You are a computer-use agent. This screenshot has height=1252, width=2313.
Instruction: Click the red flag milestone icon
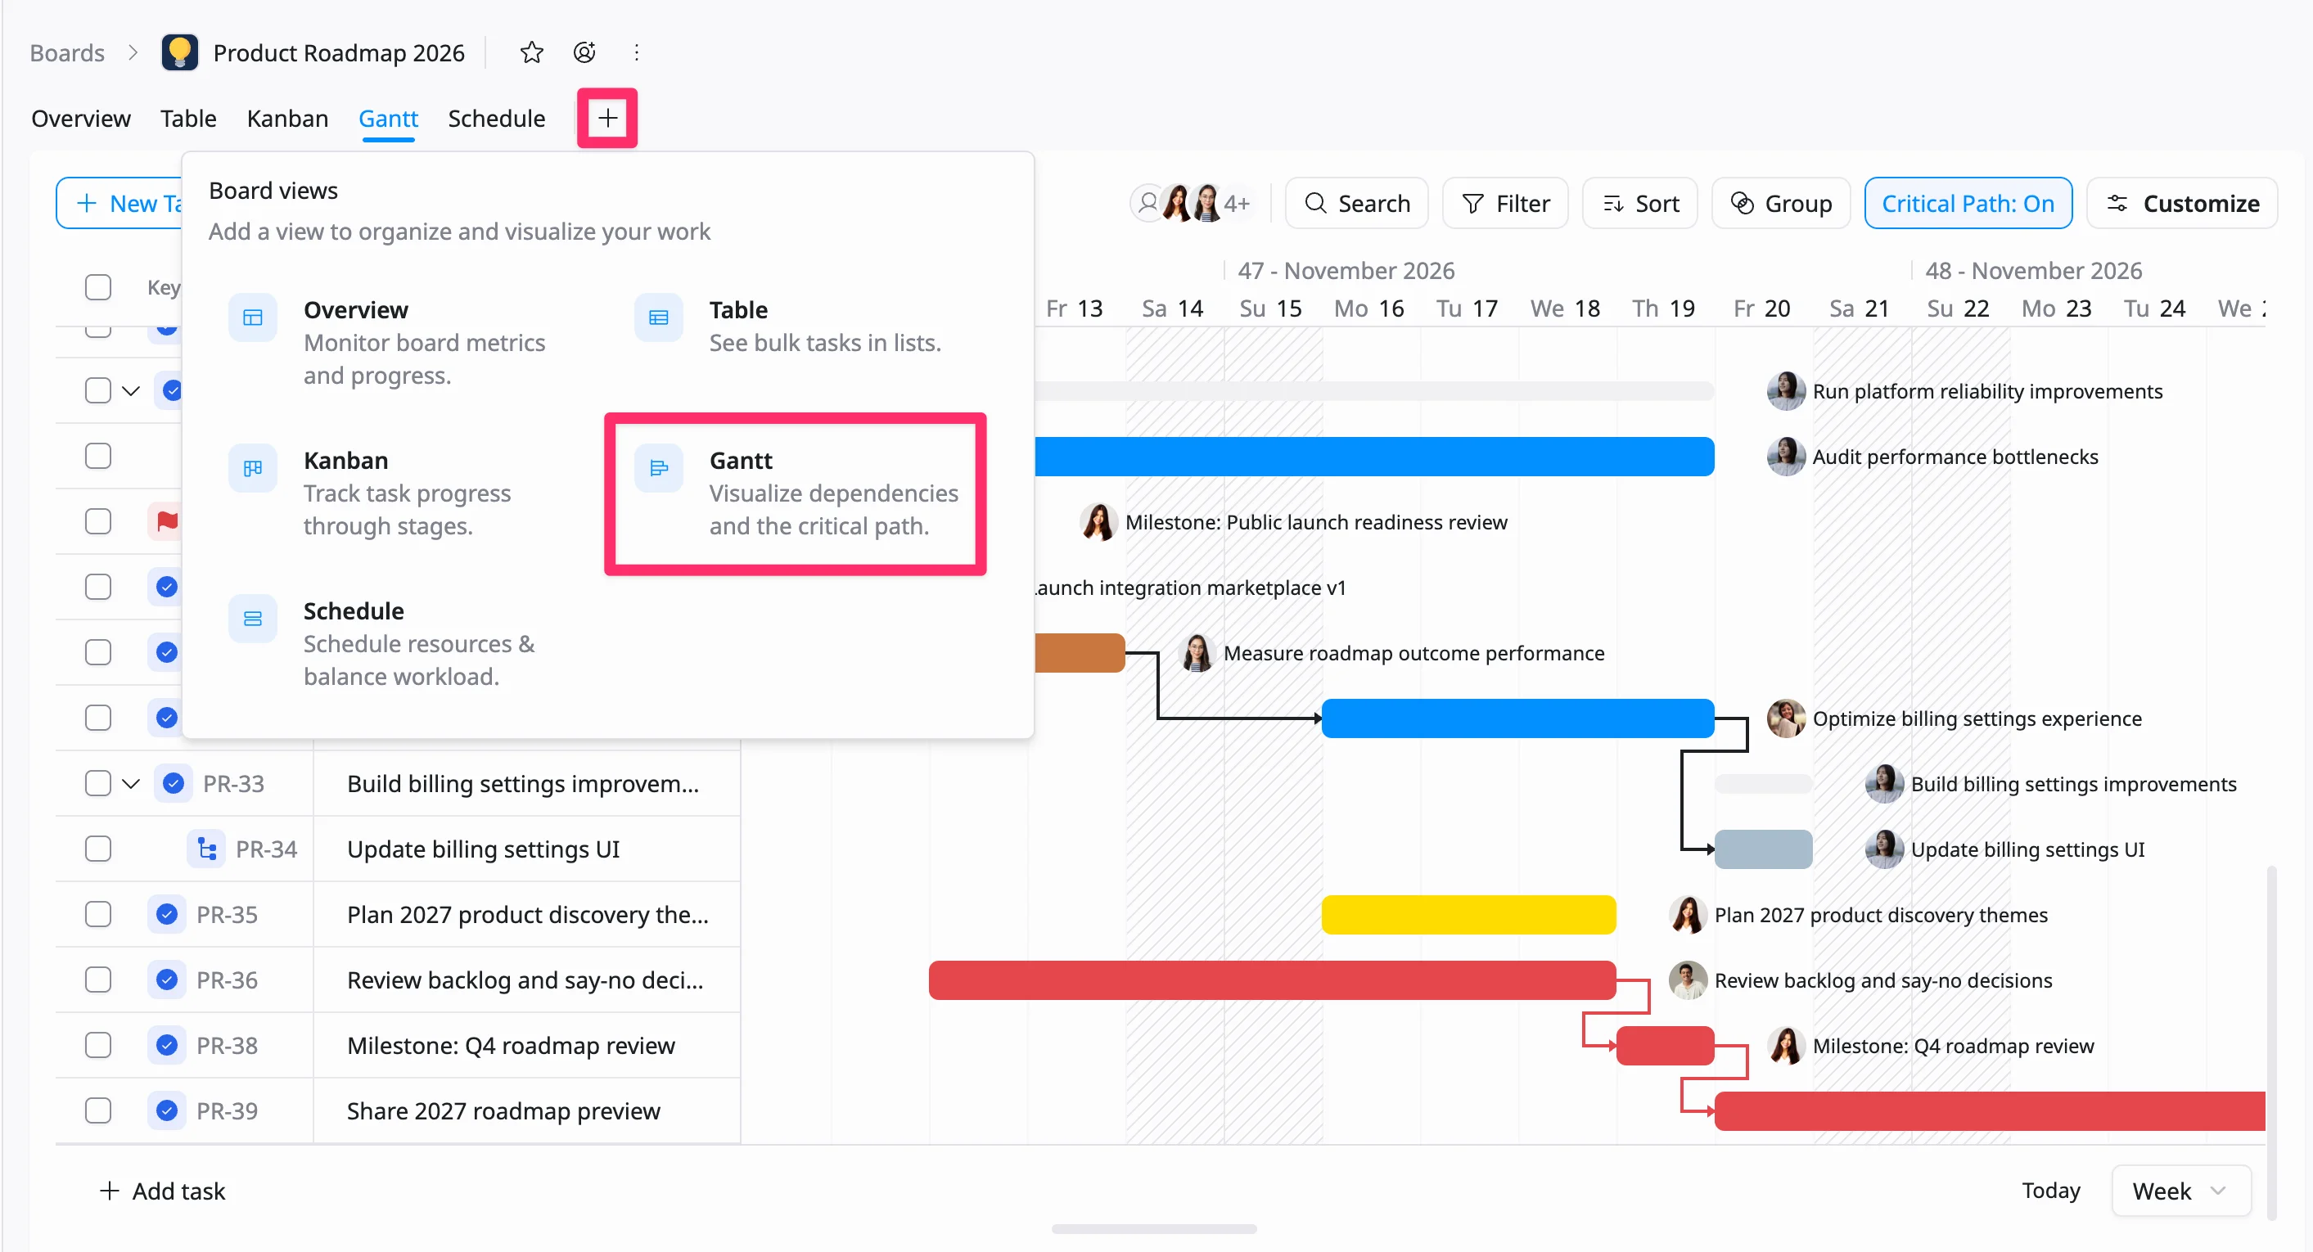166,521
